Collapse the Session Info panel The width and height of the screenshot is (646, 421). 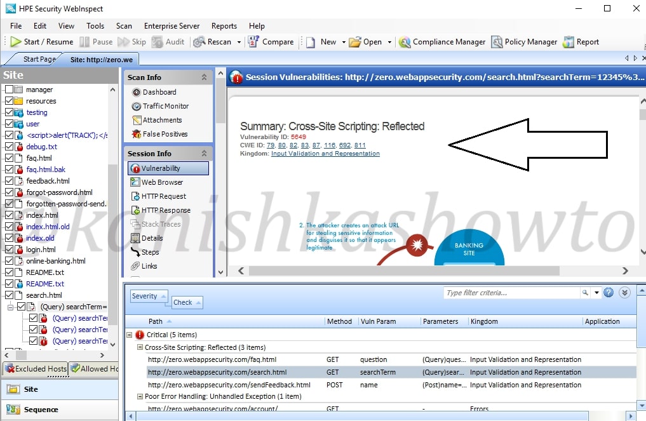pos(204,153)
